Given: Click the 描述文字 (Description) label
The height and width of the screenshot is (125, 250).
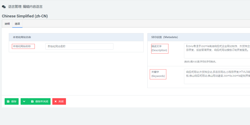Looking at the screenshot, I should coord(159,48).
